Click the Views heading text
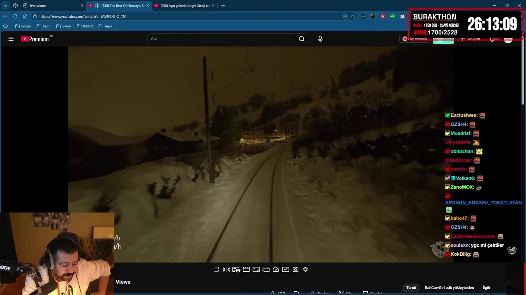The height and width of the screenshot is (295, 526). [x=123, y=282]
